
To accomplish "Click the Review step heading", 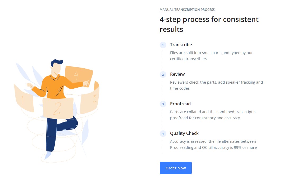I will (177, 74).
